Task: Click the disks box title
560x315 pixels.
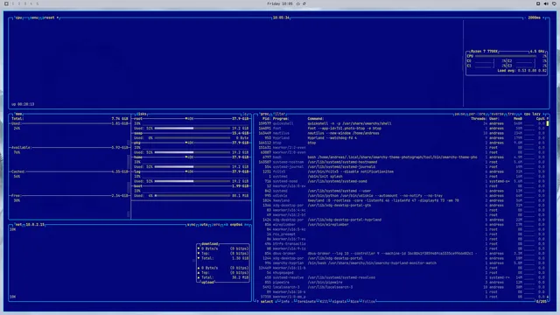Action: click(142, 114)
